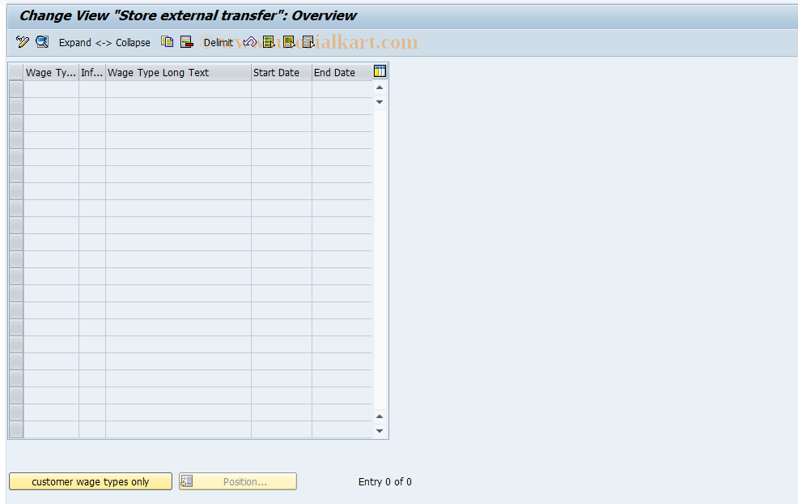Click the Undo change arrow icon

pos(249,42)
